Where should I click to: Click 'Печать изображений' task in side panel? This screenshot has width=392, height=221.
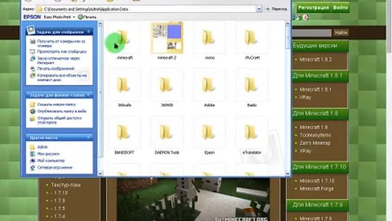pos(56,69)
